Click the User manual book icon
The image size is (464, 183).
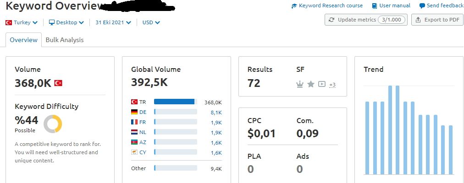[375, 6]
